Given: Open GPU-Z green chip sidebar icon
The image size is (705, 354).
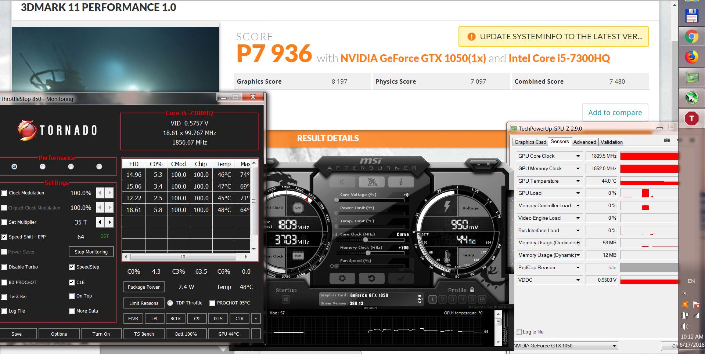Looking at the screenshot, I should [x=691, y=77].
